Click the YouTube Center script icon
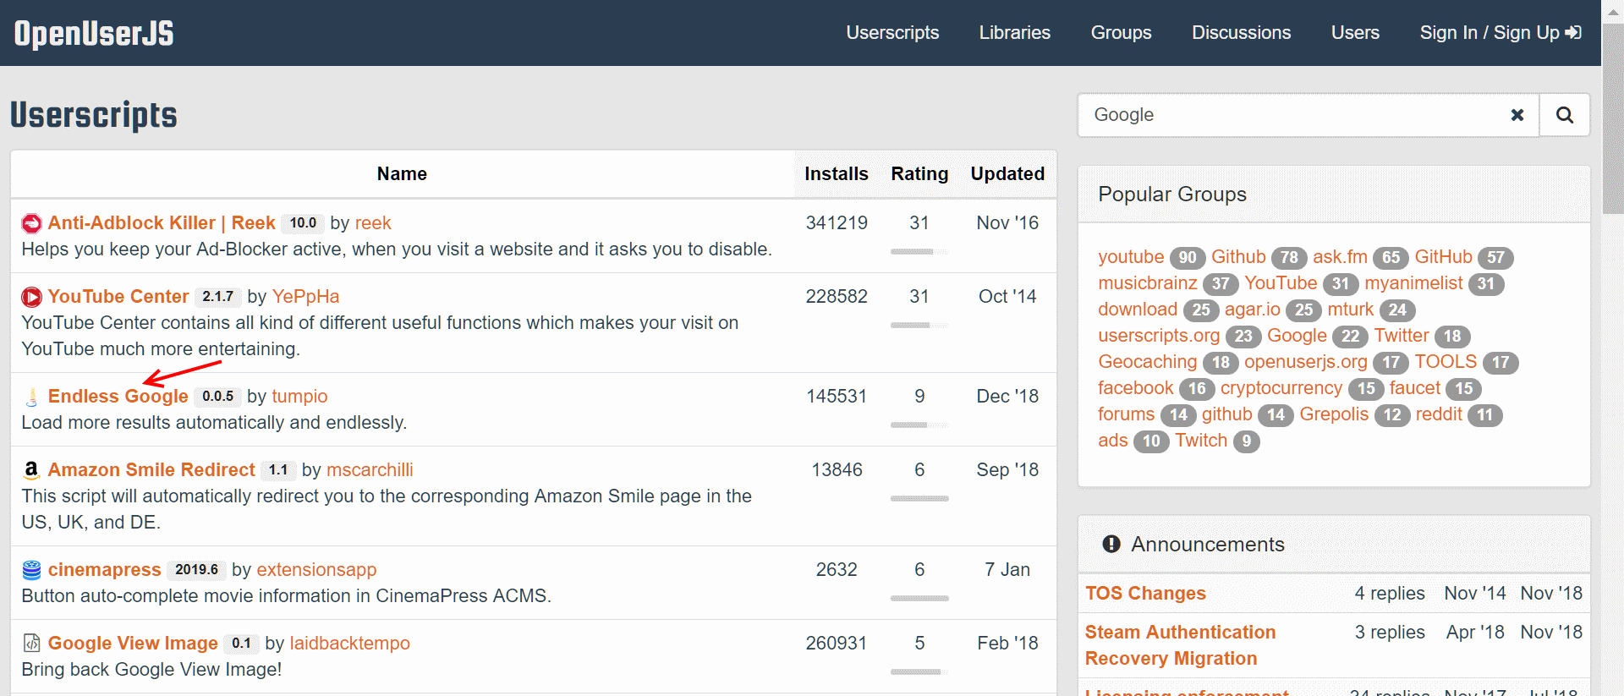This screenshot has width=1624, height=696. pyautogui.click(x=31, y=297)
